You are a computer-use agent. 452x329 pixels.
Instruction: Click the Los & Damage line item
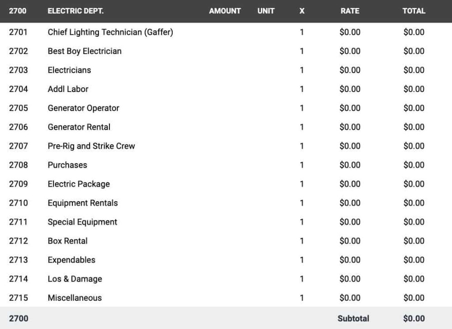pyautogui.click(x=75, y=279)
